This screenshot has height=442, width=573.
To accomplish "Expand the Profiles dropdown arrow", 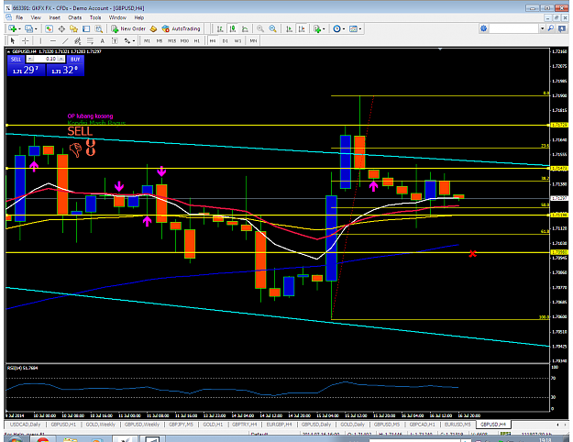I will pos(36,28).
